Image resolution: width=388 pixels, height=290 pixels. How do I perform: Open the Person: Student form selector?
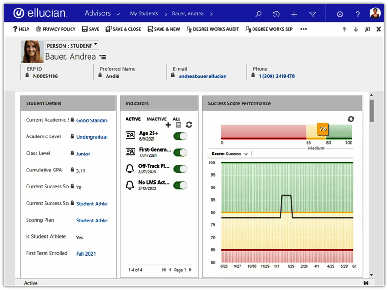click(72, 46)
